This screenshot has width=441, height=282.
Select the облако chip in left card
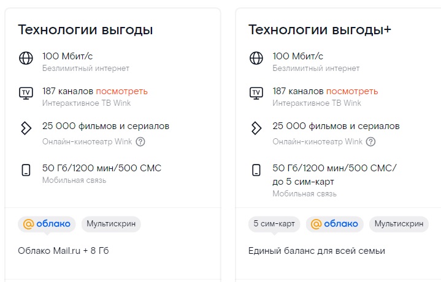coord(47,224)
